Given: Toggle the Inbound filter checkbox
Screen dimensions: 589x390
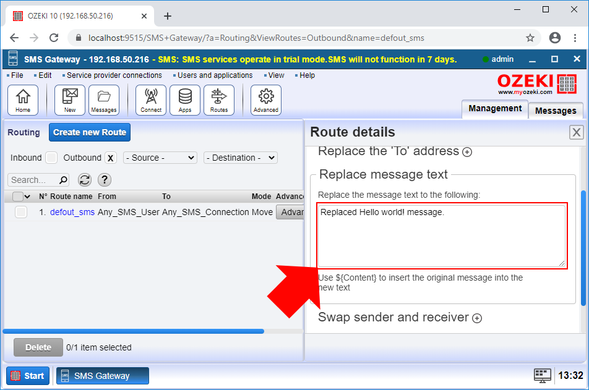Looking at the screenshot, I should [51, 158].
